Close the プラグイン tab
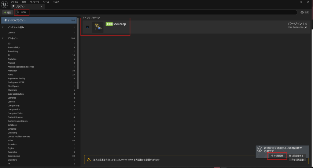The height and width of the screenshot is (168, 313). pos(42,6)
